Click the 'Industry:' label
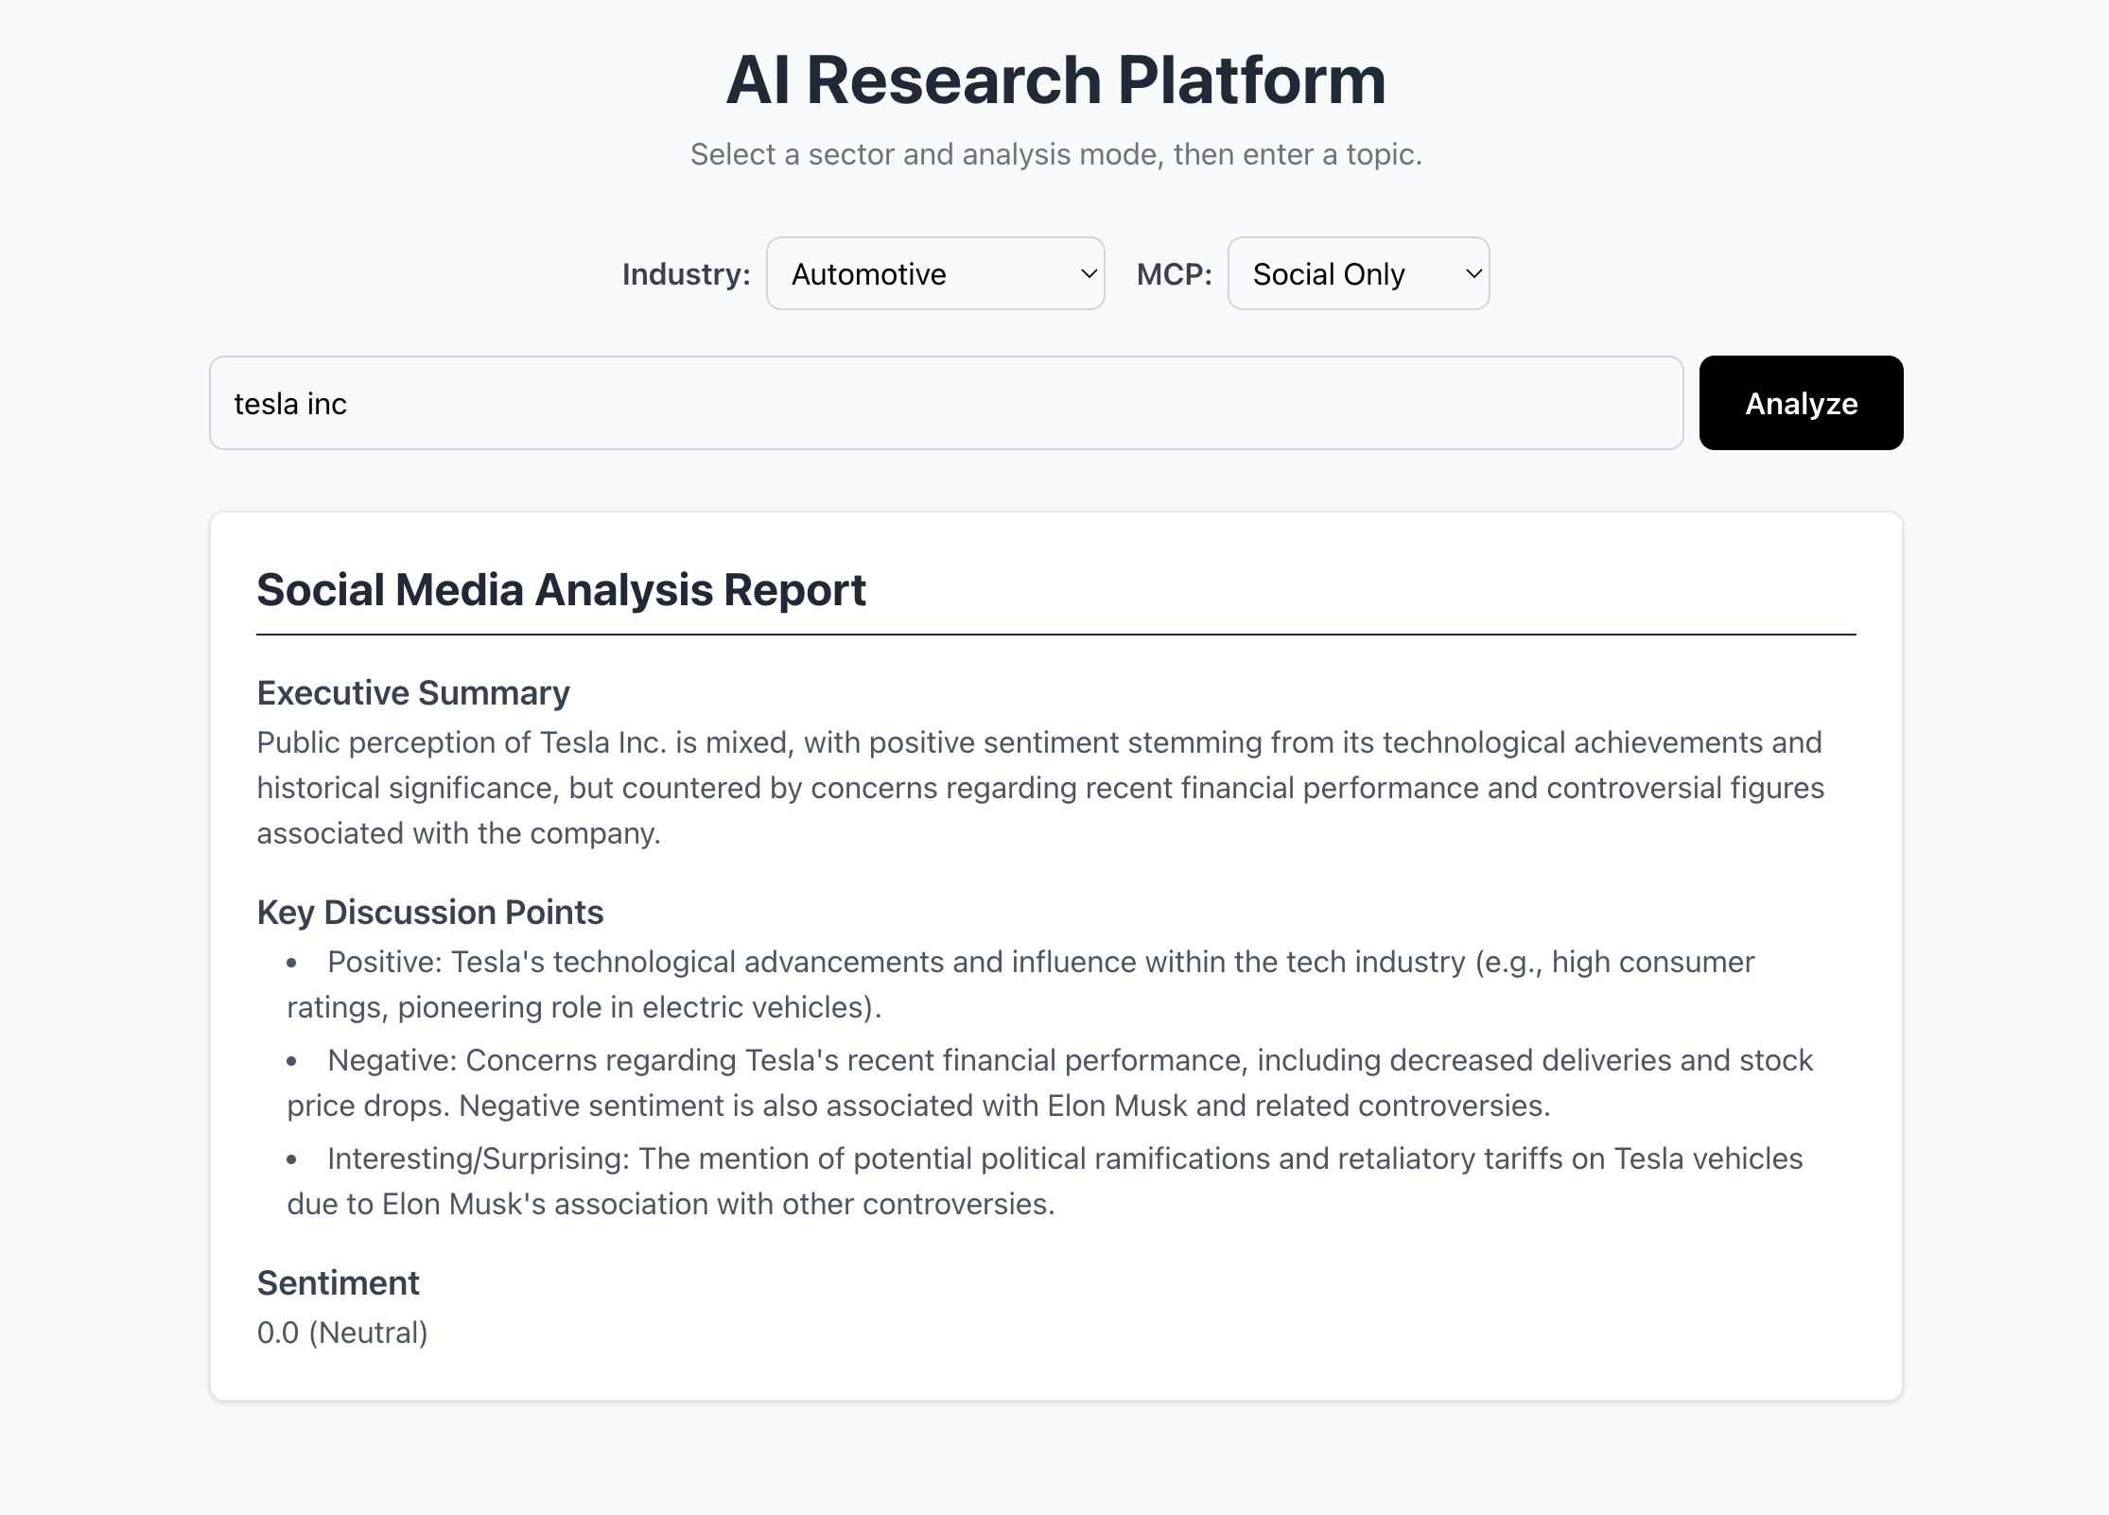The height and width of the screenshot is (1515, 2109). tap(686, 274)
